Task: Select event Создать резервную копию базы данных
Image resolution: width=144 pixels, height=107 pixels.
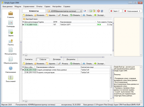Action: (x=58, y=70)
